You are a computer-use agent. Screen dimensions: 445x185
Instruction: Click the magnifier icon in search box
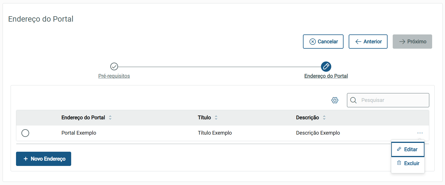353,100
